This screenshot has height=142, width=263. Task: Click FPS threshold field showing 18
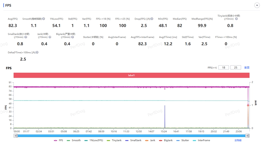pos(223,68)
